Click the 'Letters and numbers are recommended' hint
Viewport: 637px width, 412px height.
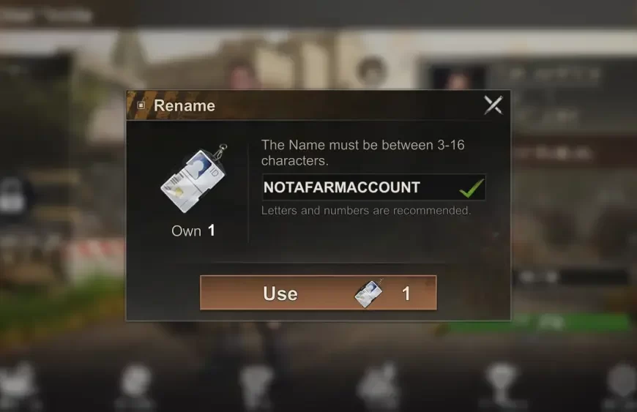tap(366, 210)
